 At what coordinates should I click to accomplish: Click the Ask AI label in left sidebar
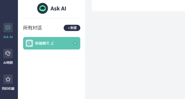point(8,37)
